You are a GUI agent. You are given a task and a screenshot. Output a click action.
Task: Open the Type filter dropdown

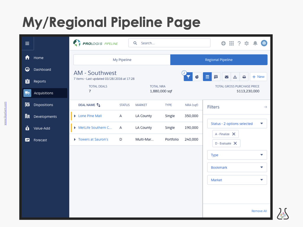pos(237,155)
